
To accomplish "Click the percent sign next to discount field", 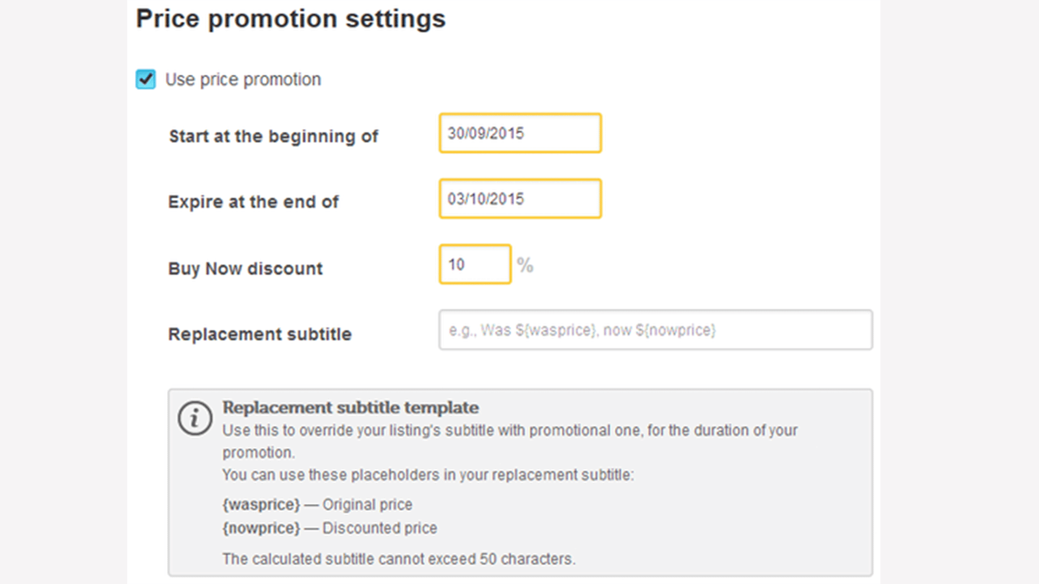I will [526, 265].
